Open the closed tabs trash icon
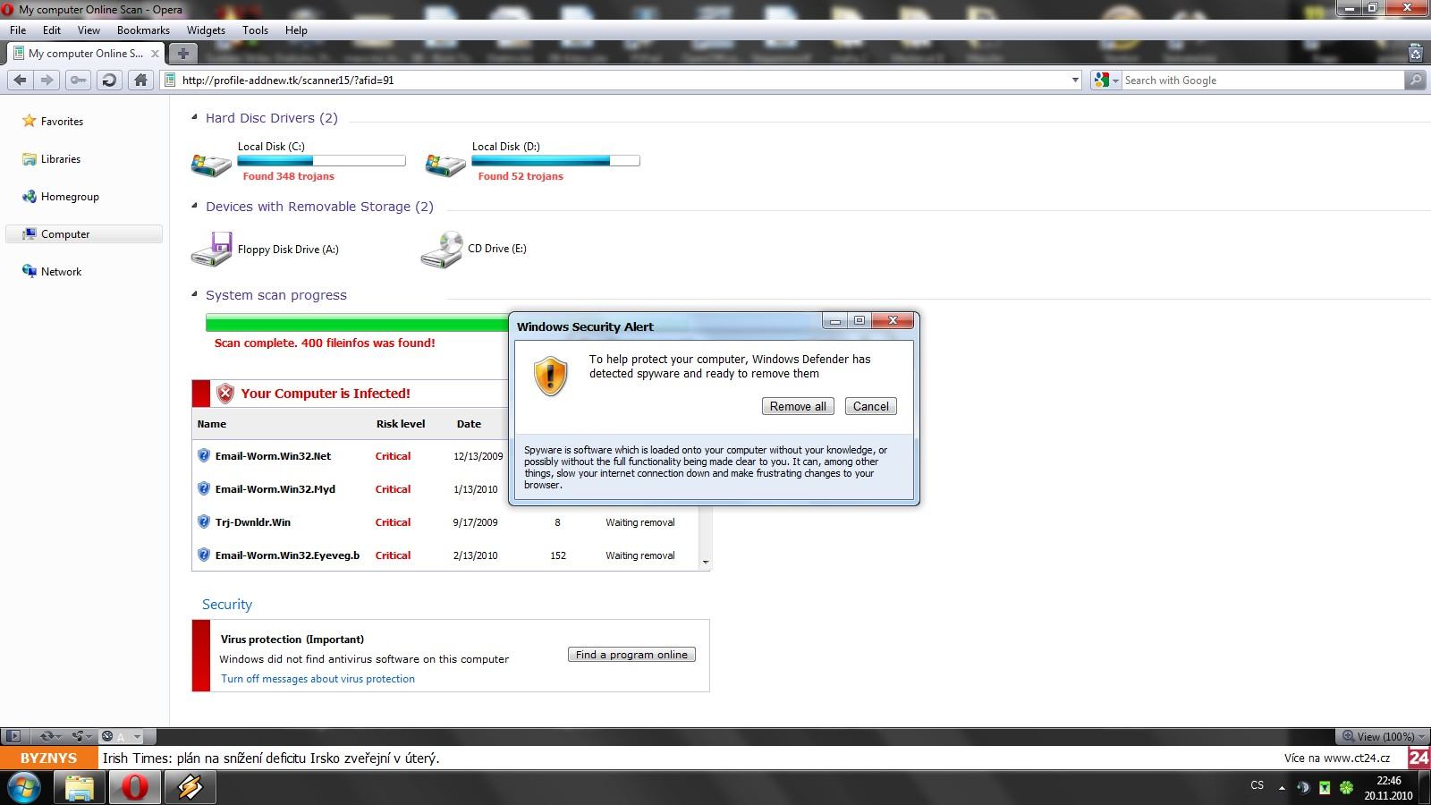Image resolution: width=1431 pixels, height=805 pixels. pos(1416,53)
